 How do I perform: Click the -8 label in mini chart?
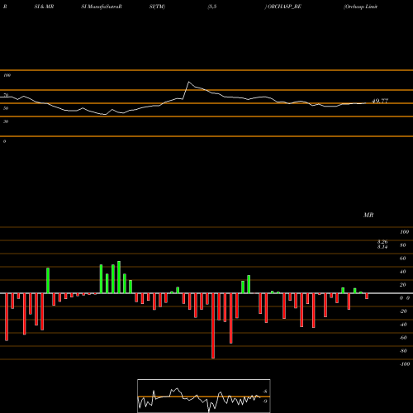point(265,392)
